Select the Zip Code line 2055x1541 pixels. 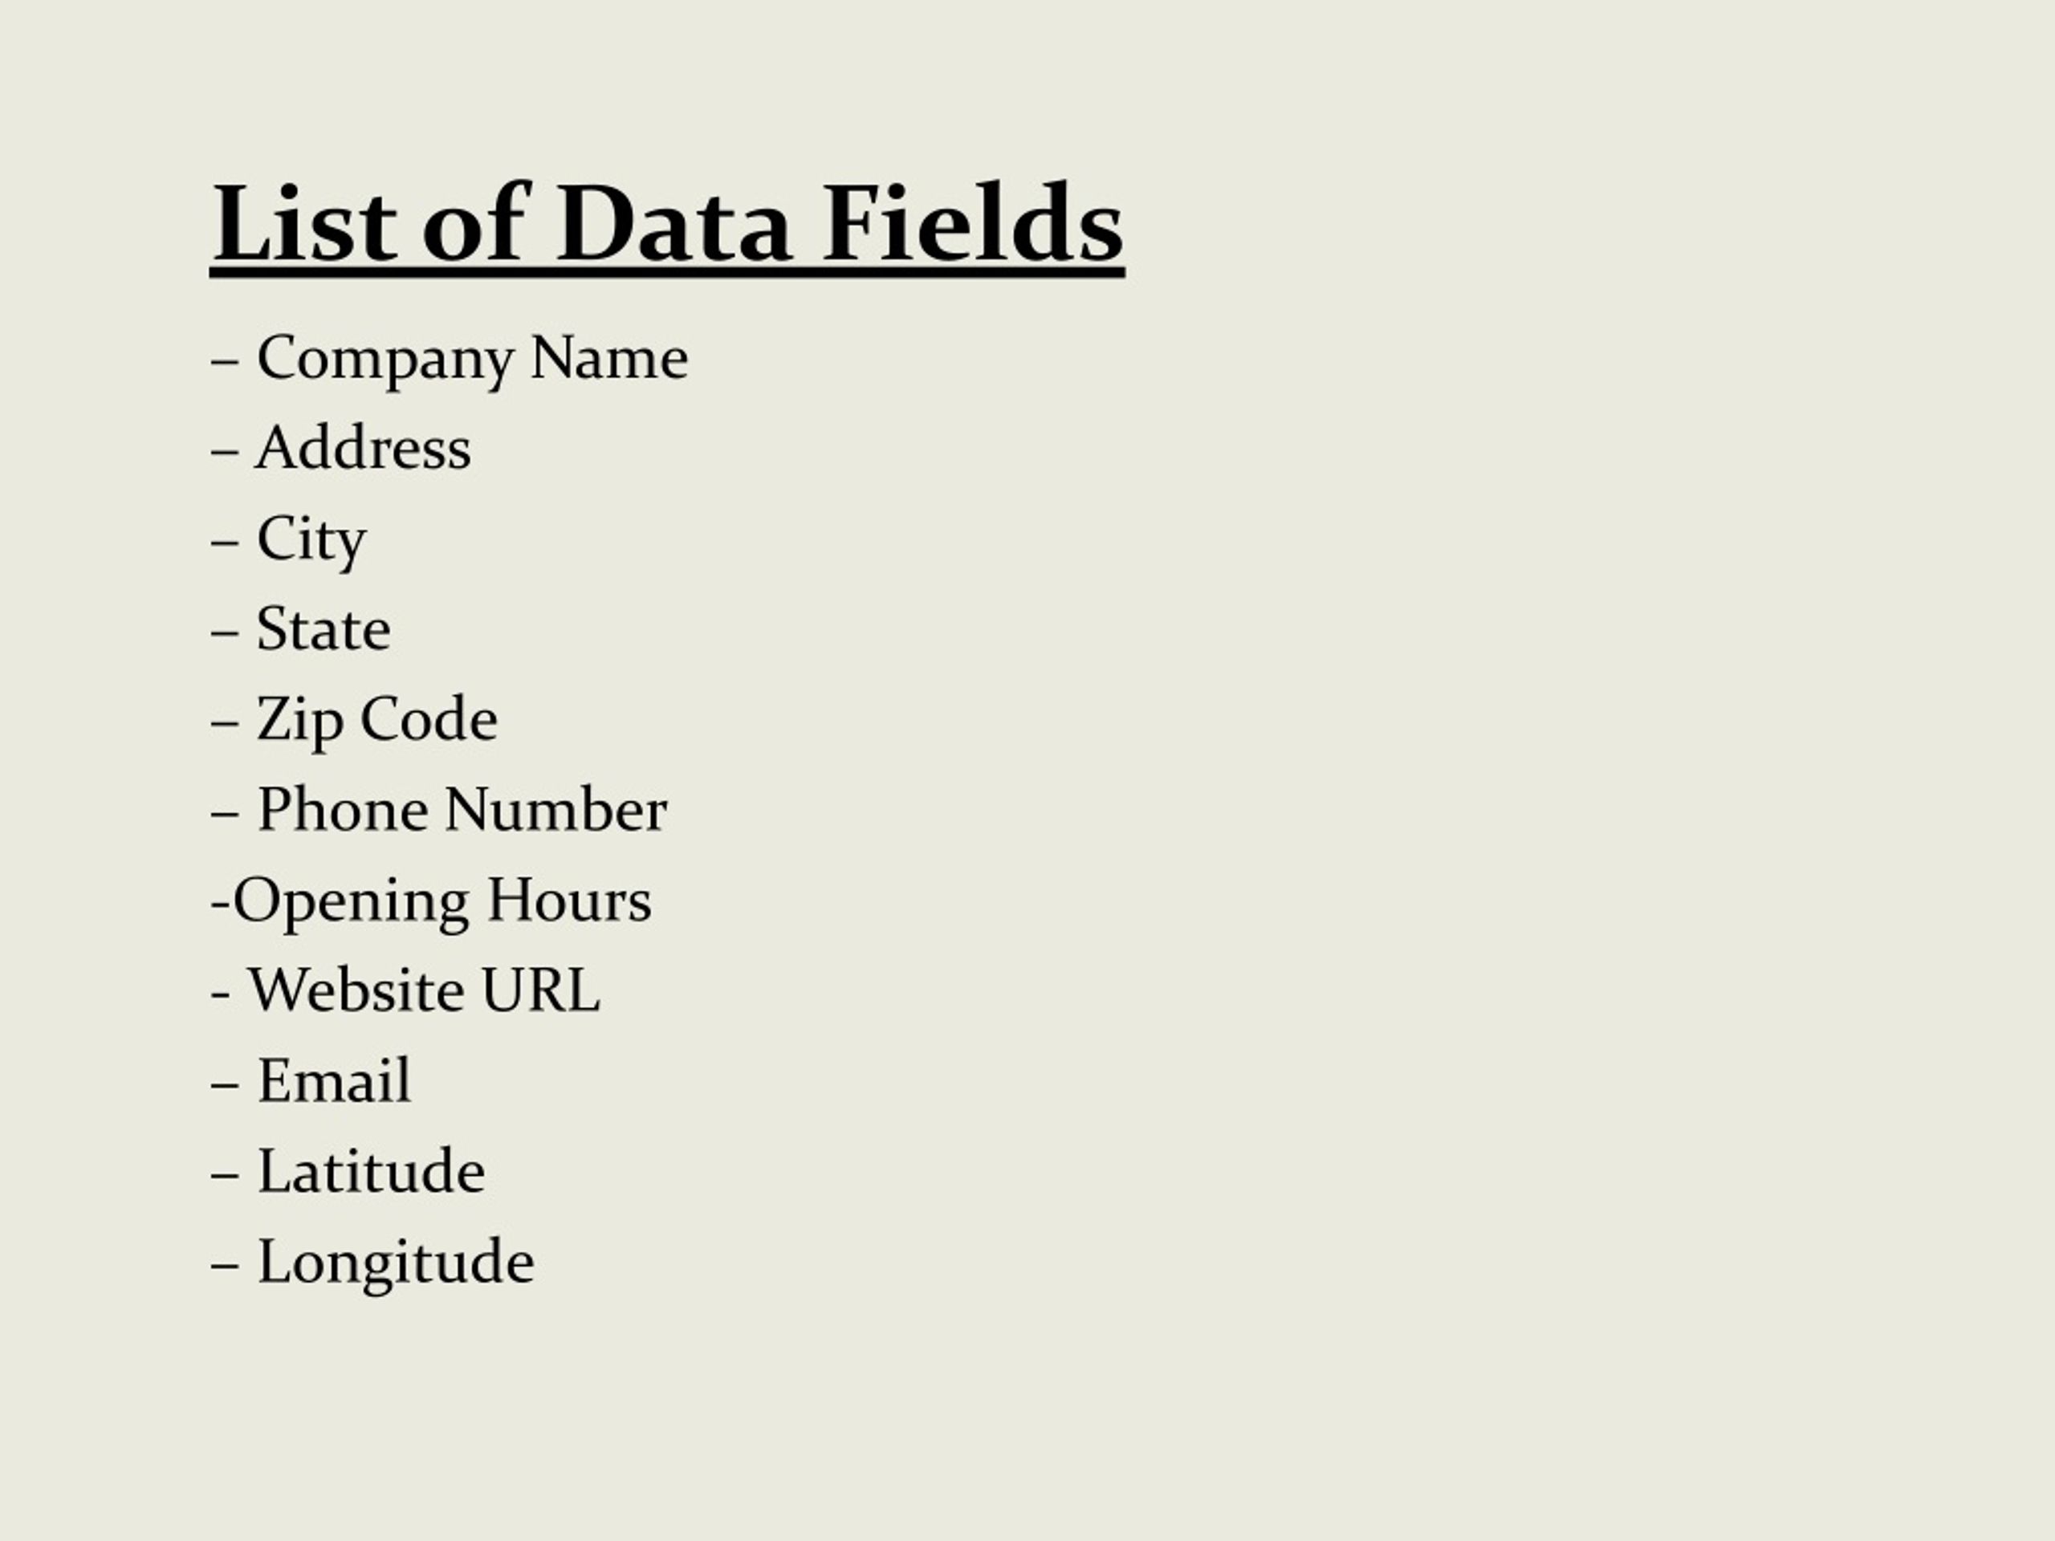point(354,722)
